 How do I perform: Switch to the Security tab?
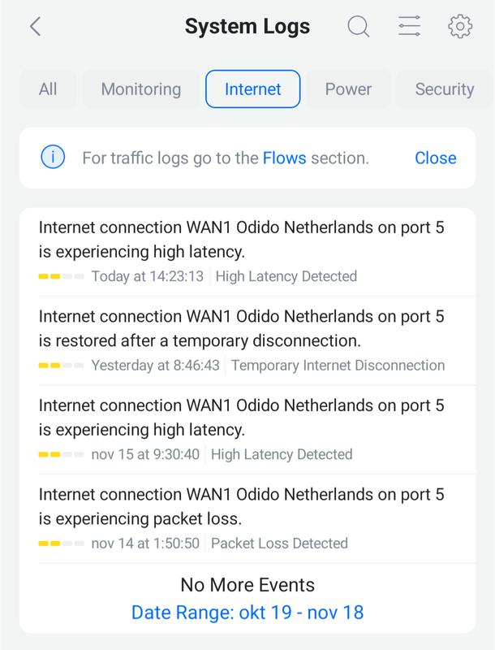pyautogui.click(x=444, y=89)
